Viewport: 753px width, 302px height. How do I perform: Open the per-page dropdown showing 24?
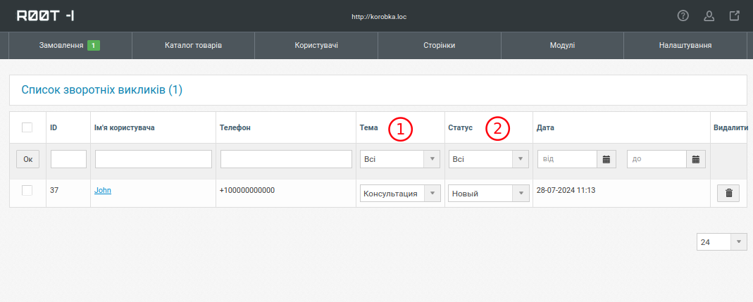coord(722,242)
